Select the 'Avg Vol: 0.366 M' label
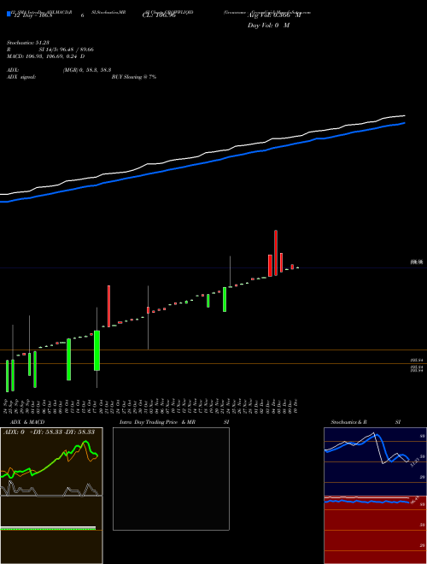Viewport: 427px width, 564px height. coord(274,15)
